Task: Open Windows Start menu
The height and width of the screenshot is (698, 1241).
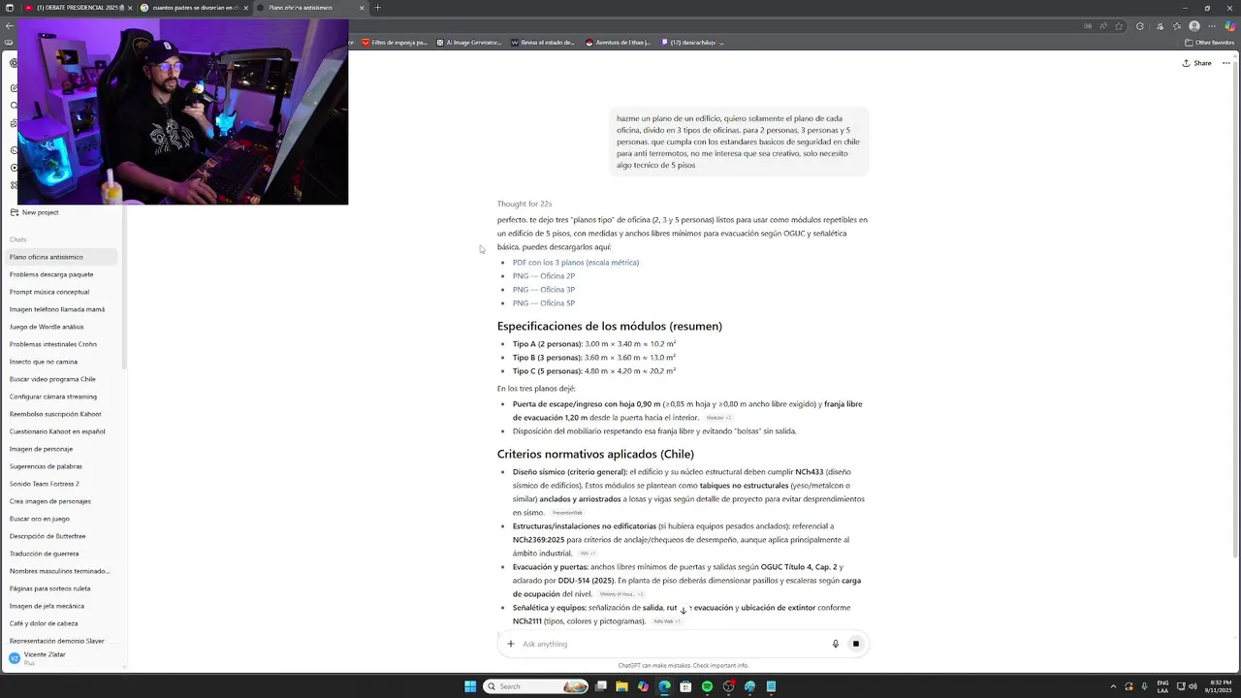Action: point(470,686)
